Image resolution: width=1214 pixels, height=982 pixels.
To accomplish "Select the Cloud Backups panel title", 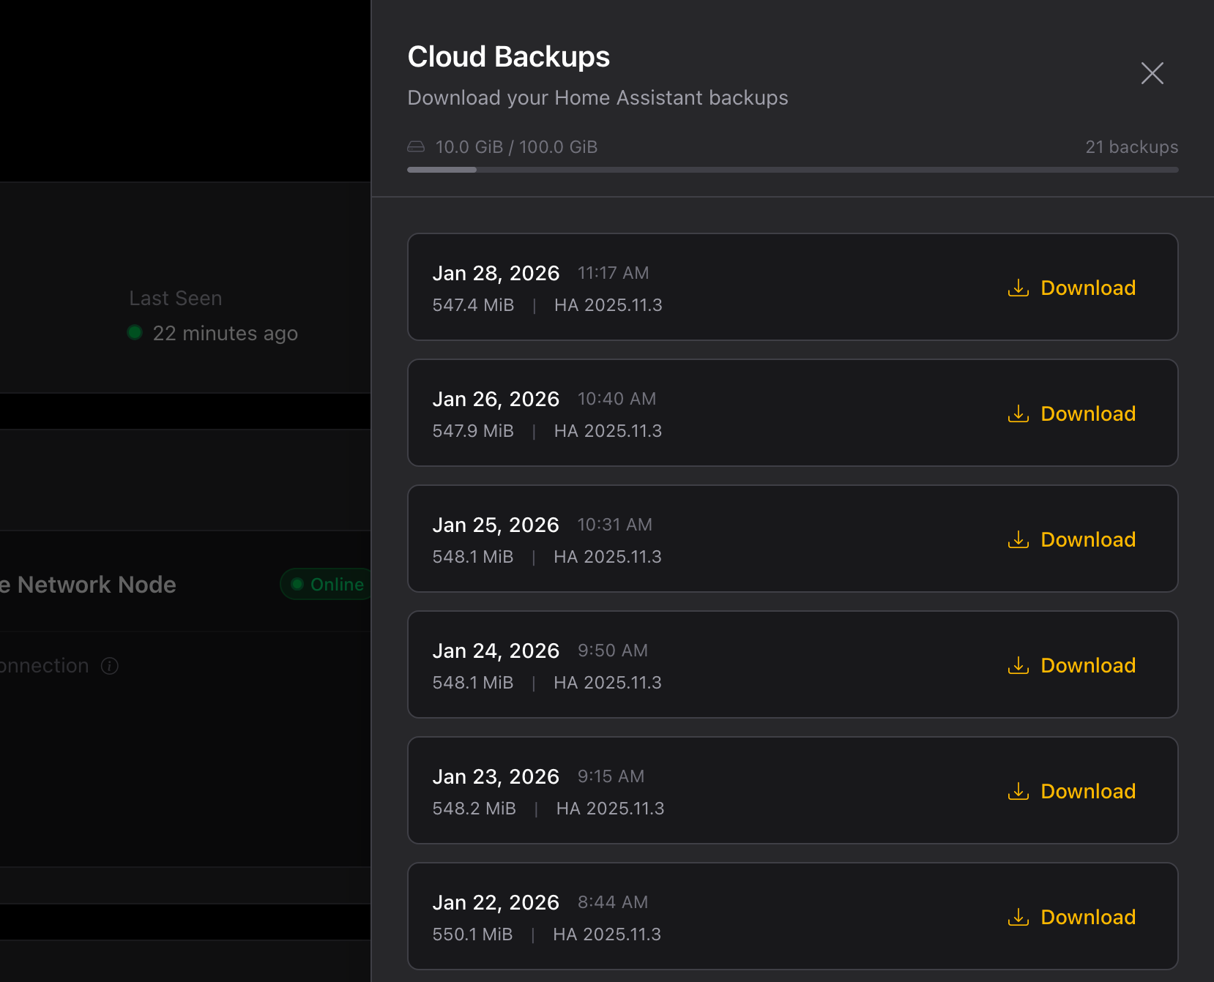I will [509, 56].
